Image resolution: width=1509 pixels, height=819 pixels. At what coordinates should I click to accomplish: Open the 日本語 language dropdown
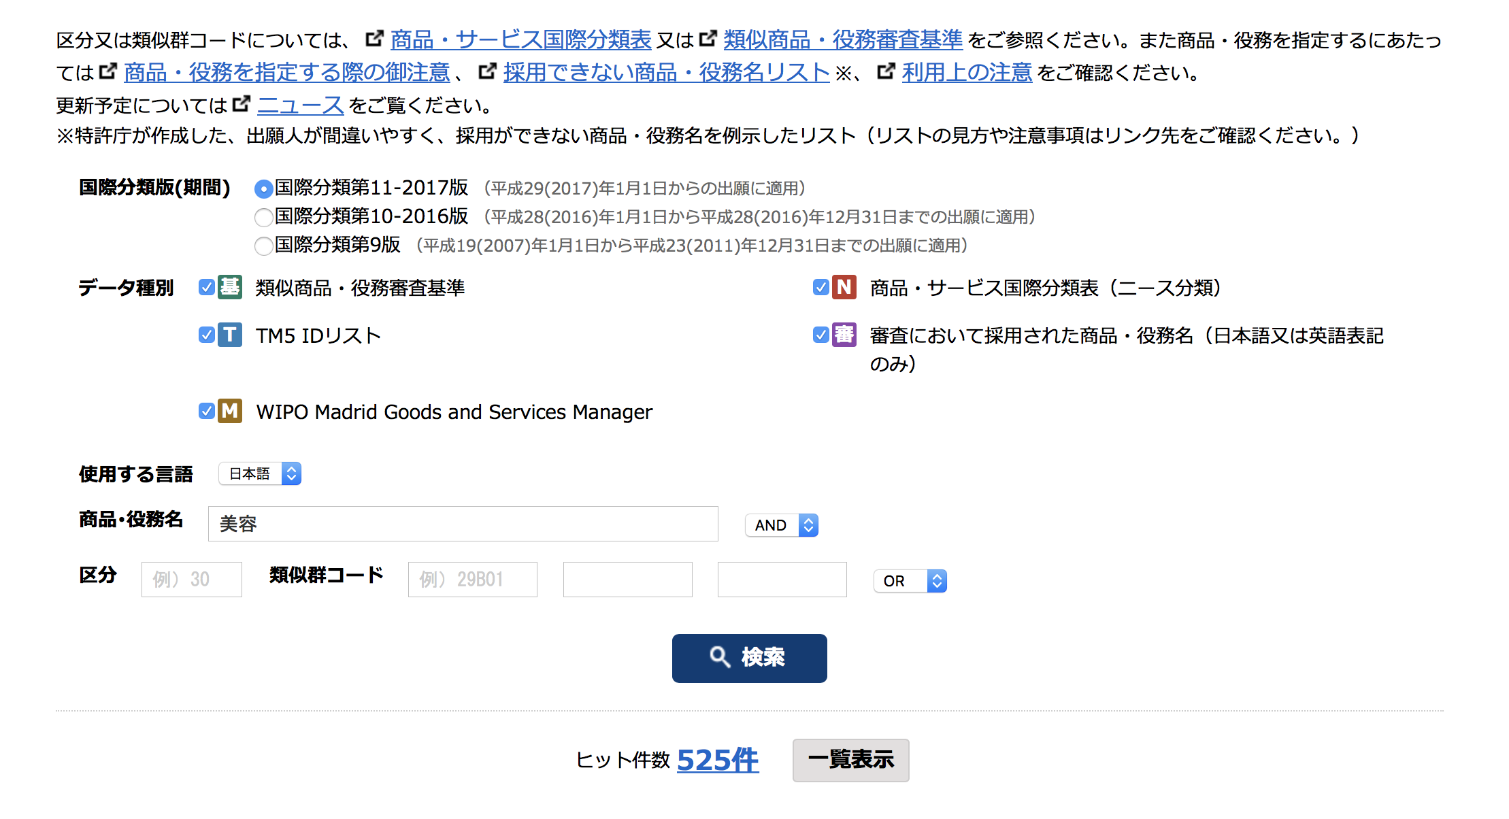tap(260, 473)
